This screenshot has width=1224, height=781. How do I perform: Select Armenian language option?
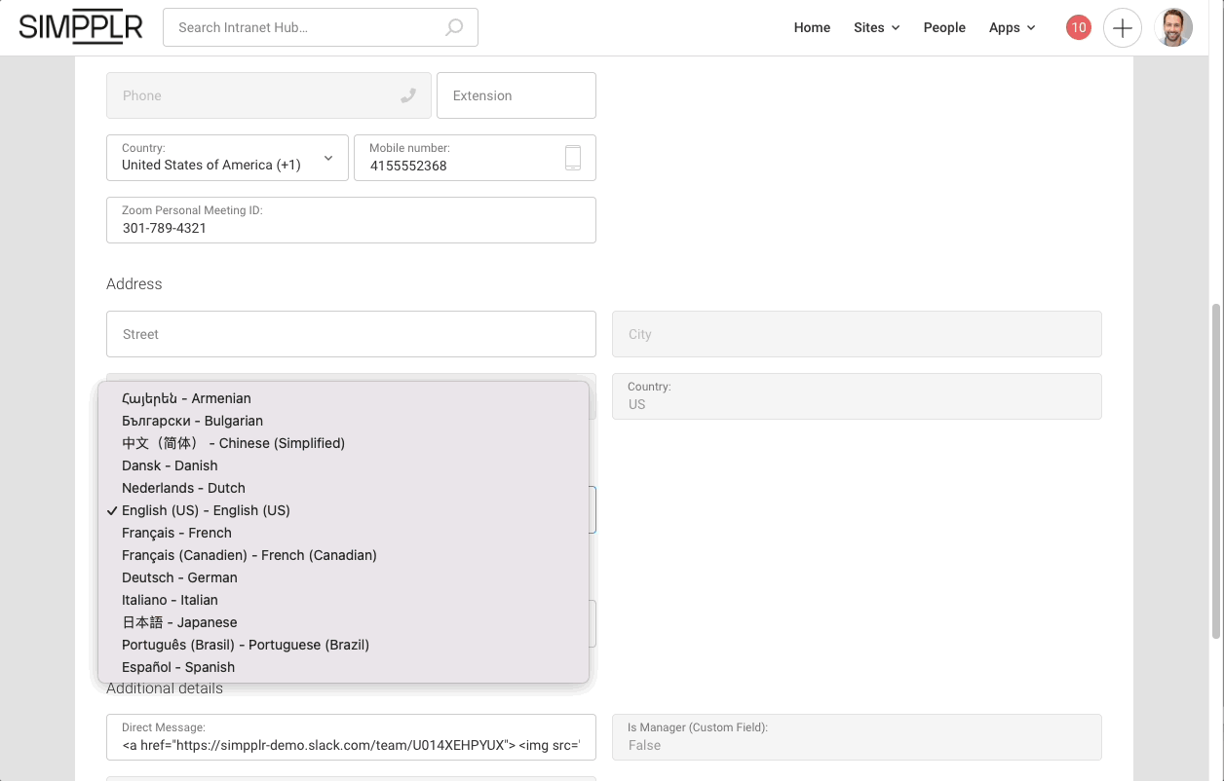tap(344, 398)
